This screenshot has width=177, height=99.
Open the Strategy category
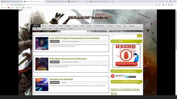pyautogui.click(x=132, y=26)
